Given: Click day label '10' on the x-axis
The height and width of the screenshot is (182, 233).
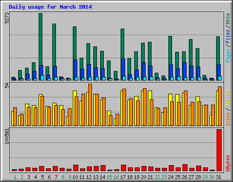Looking at the screenshot, I should (75, 177).
